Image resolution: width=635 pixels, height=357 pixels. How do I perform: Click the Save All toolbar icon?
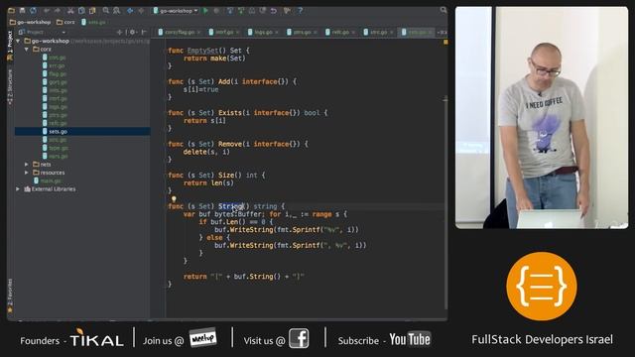[22, 11]
